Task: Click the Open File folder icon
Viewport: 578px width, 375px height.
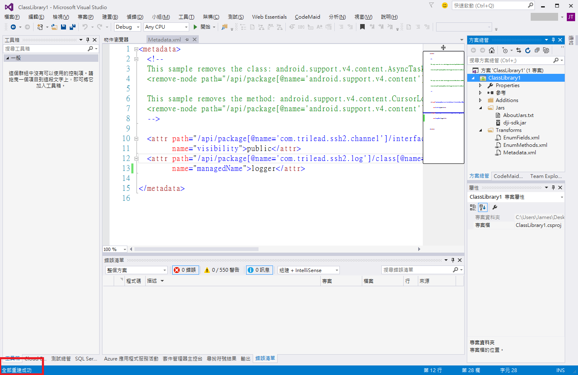Action: click(x=54, y=27)
